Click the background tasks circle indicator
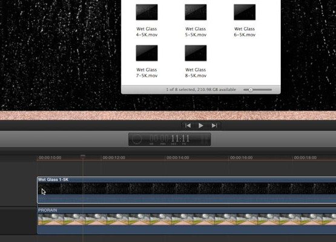 (136, 139)
